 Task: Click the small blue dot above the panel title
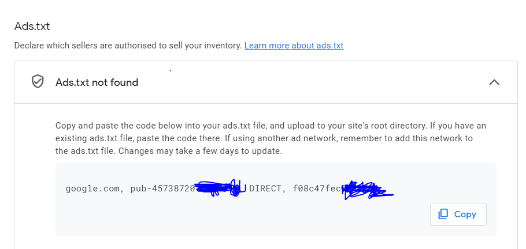tap(171, 71)
